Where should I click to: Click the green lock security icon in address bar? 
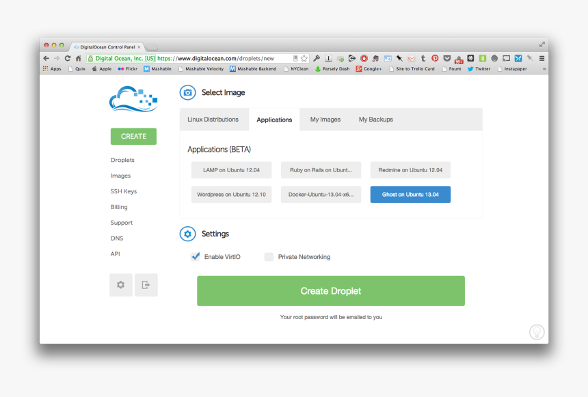tap(90, 58)
